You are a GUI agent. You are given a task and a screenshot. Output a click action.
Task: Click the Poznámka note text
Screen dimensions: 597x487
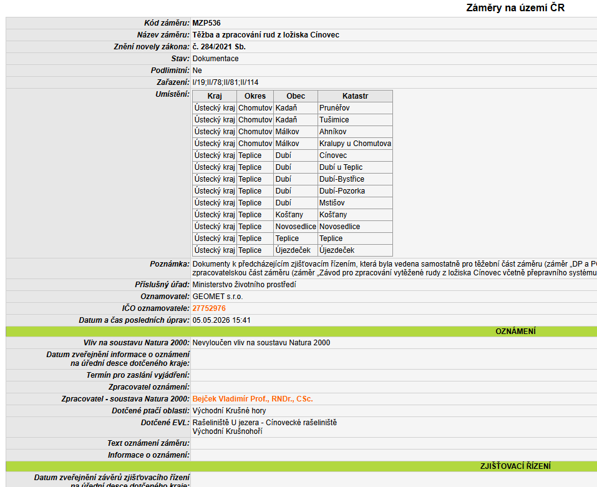click(394, 268)
